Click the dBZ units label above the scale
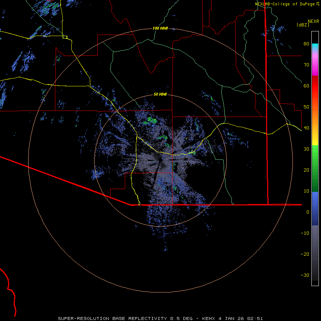 (303, 25)
